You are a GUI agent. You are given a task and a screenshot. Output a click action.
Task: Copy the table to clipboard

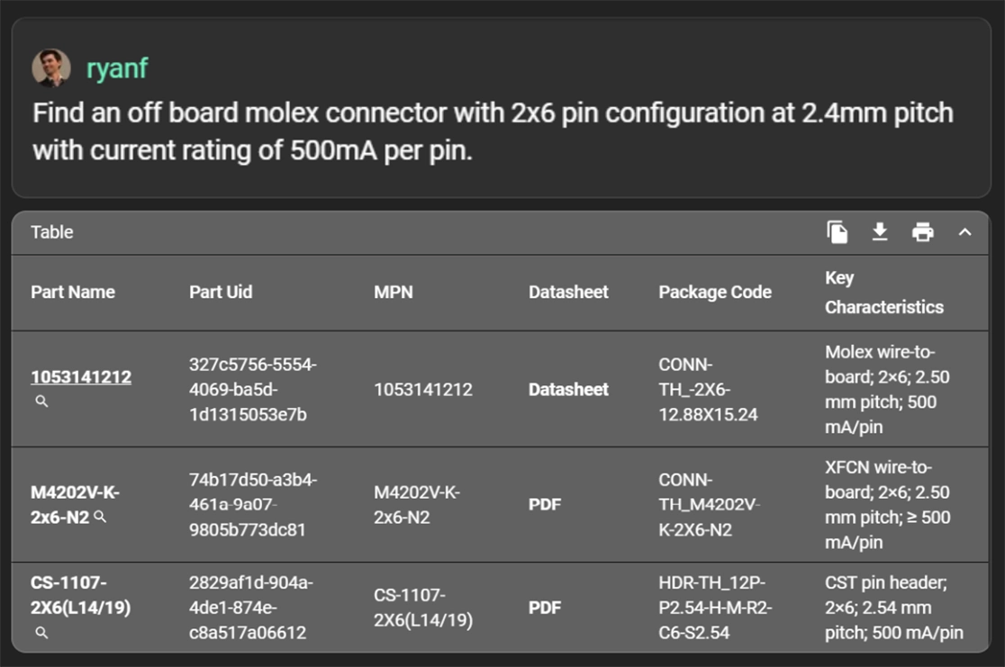tap(837, 232)
